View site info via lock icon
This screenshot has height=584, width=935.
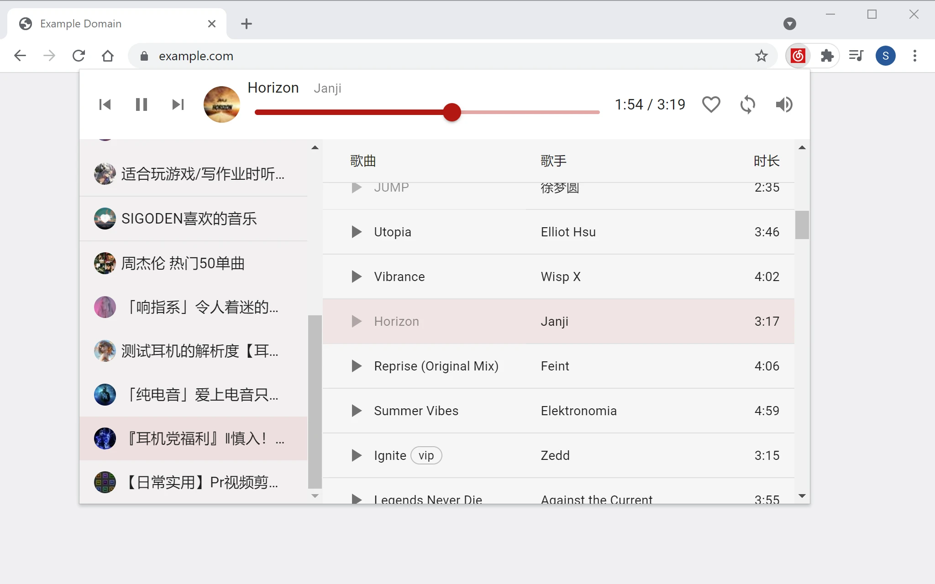click(x=144, y=56)
